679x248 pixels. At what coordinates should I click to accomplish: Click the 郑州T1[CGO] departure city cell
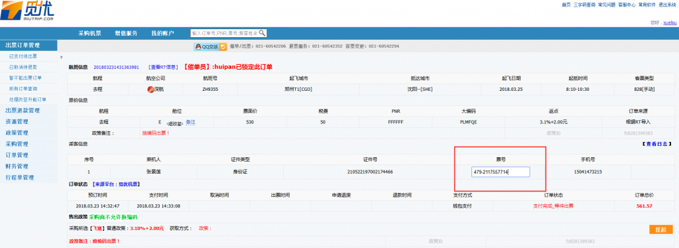(x=298, y=90)
